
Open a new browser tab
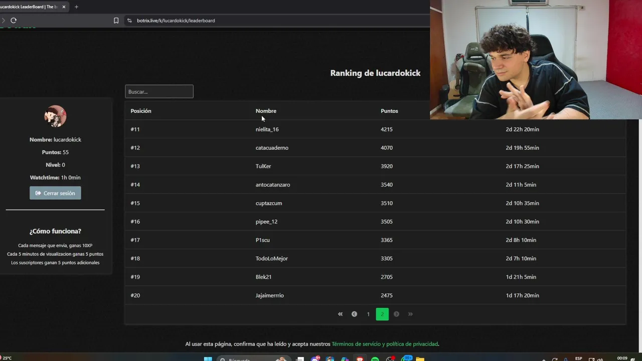76,7
